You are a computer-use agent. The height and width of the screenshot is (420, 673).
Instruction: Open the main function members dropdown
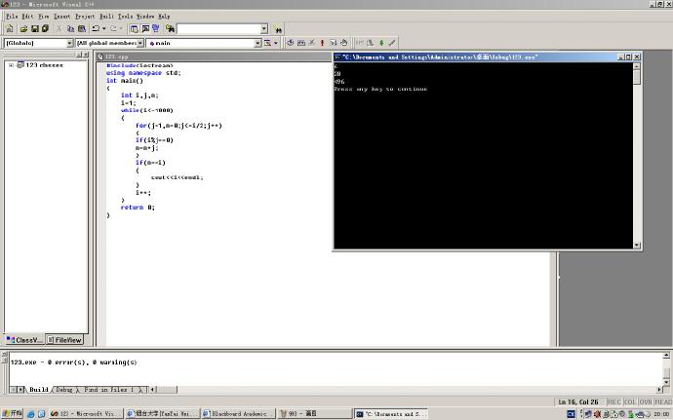pos(257,43)
